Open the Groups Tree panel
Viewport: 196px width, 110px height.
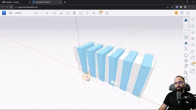point(193,51)
